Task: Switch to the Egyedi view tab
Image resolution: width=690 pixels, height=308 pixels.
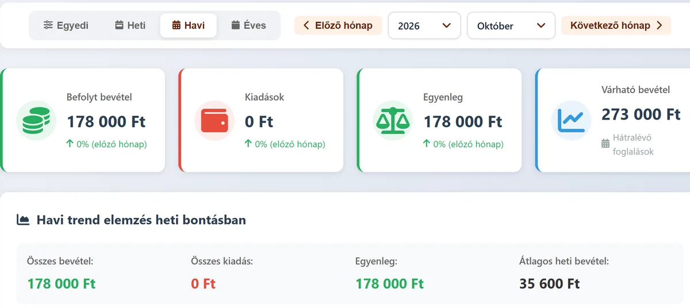Action: coord(65,26)
